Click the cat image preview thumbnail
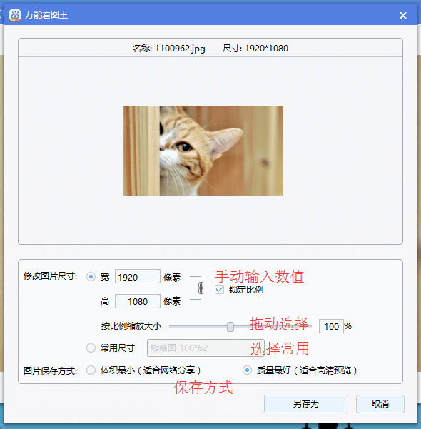The height and width of the screenshot is (429, 421). click(203, 151)
